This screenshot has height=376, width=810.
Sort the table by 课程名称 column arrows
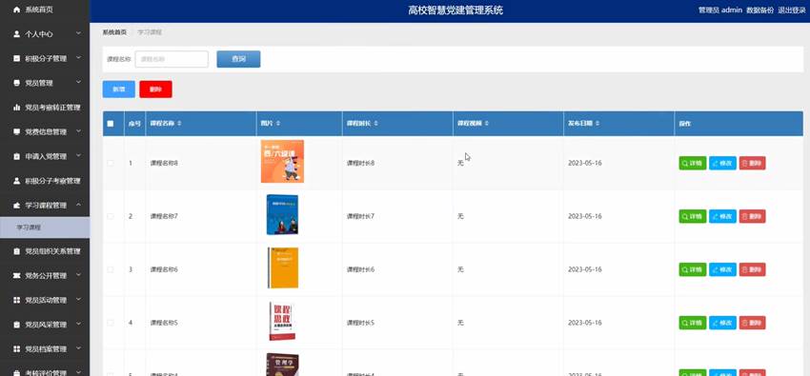pyautogui.click(x=179, y=124)
